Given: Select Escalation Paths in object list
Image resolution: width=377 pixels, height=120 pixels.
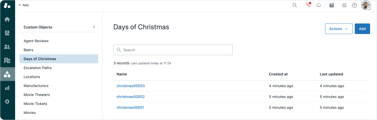Looking at the screenshot, I should pyautogui.click(x=38, y=68).
